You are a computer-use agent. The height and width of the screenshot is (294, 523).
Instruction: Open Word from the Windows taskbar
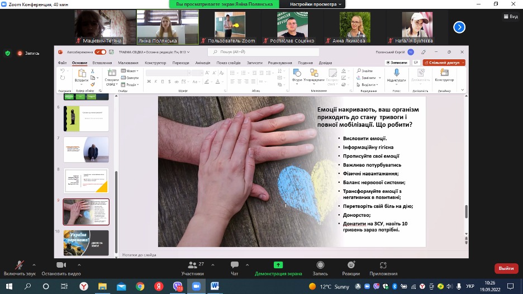pos(215,286)
